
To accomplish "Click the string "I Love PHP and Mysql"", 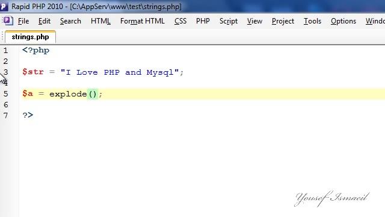I will (x=120, y=72).
